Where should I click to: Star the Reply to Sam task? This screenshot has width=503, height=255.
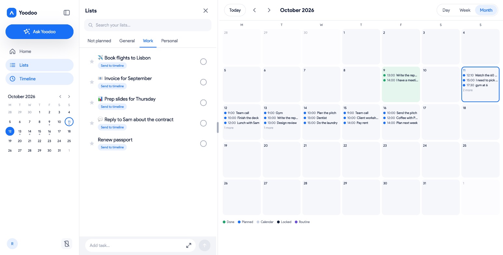coord(92,123)
